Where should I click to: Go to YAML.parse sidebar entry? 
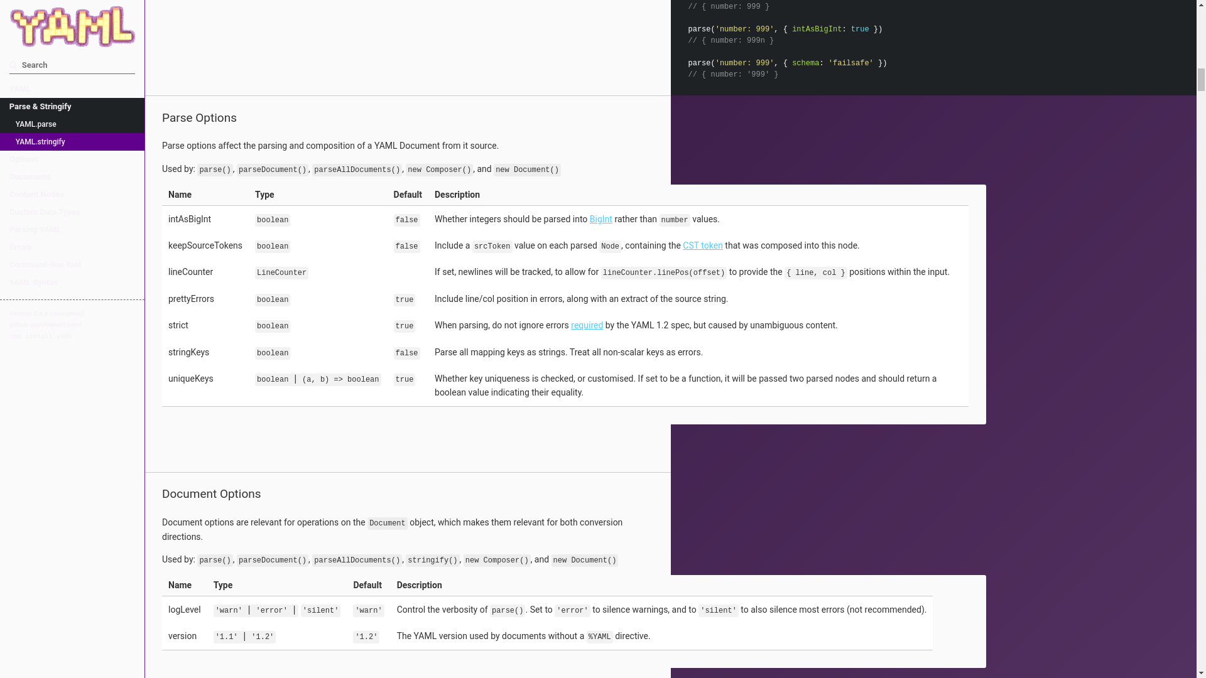click(x=72, y=124)
